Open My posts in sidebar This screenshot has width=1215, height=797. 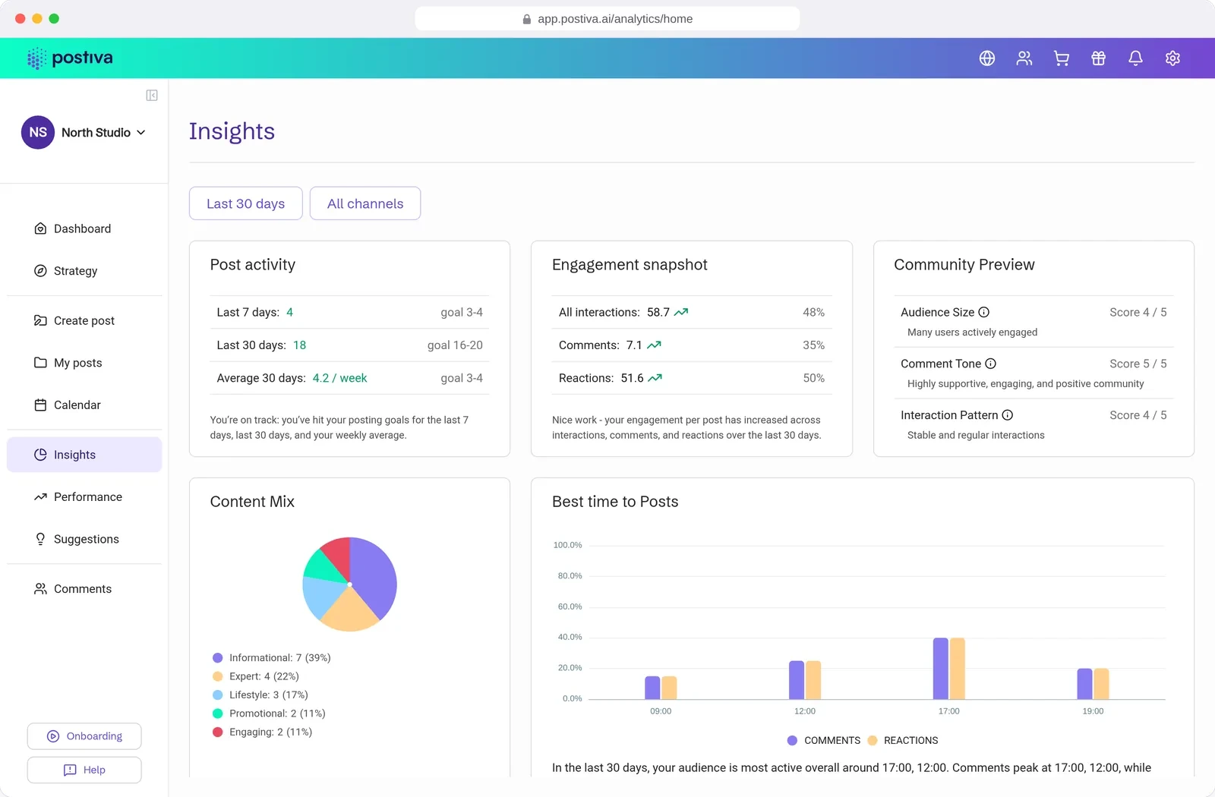click(x=84, y=363)
